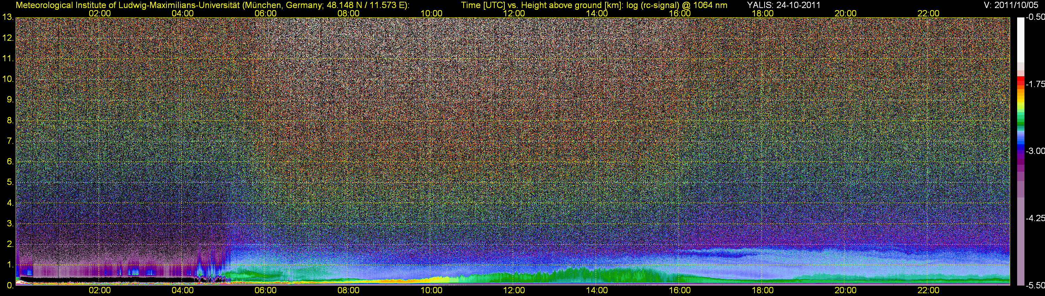This screenshot has width=1045, height=296.
Task: Click the 22:00 label on the top time axis
Action: pos(929,13)
